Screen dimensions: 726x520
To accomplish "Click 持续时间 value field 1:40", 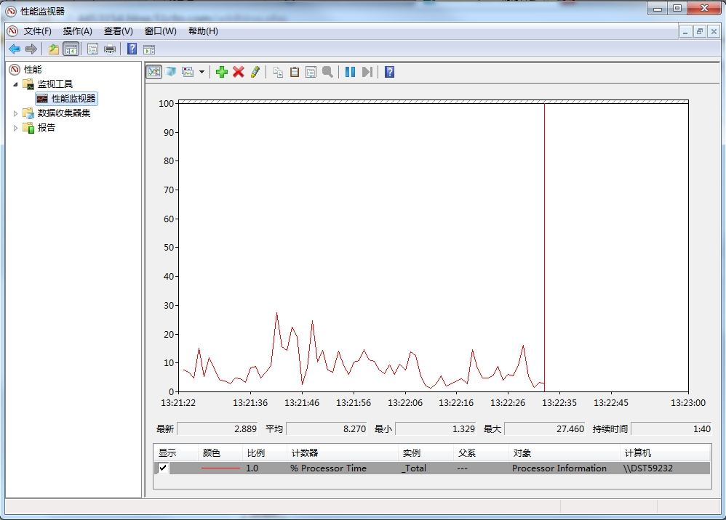I will click(x=671, y=429).
